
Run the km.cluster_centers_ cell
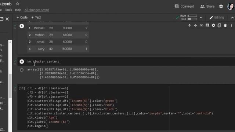[x=22, y=62]
